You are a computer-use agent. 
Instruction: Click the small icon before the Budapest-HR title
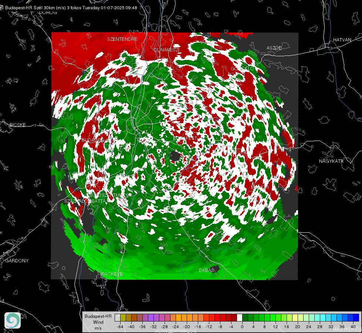pyautogui.click(x=1, y=8)
